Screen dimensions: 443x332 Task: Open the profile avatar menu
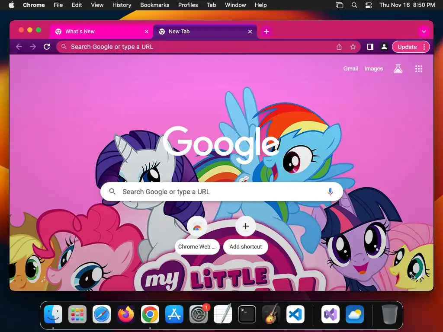(384, 47)
